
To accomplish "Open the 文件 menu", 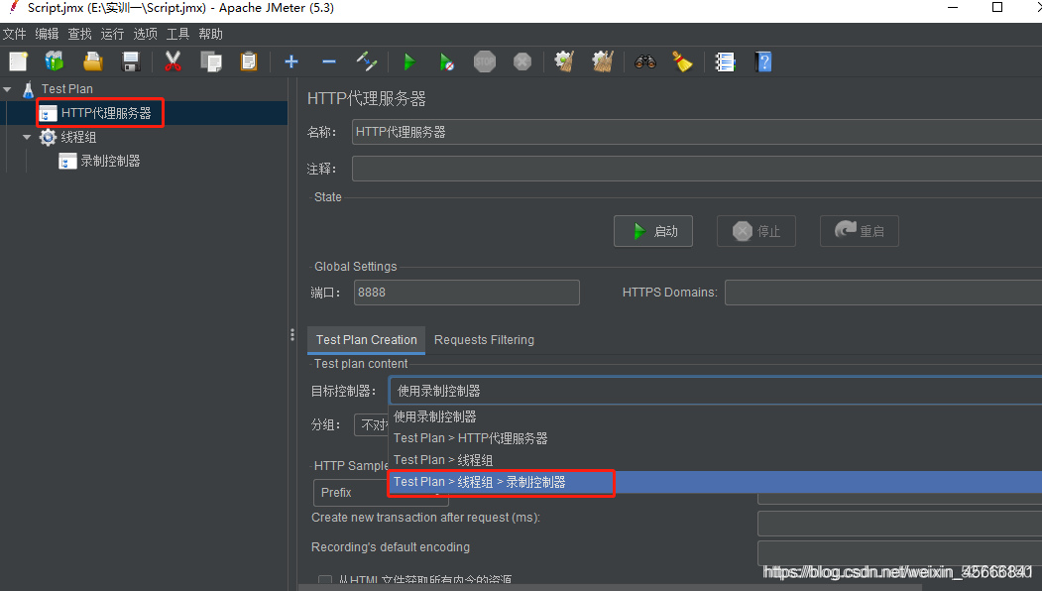I will 14,34.
